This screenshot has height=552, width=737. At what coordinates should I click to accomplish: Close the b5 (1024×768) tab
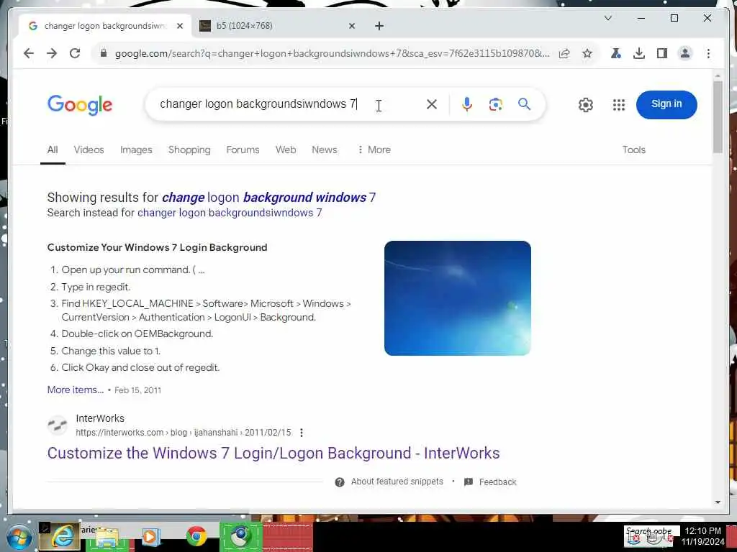pos(351,27)
